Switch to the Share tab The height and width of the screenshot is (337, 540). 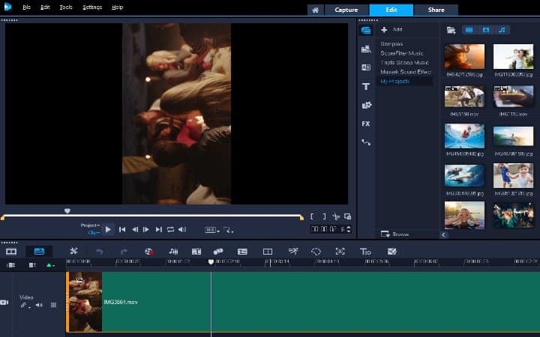[436, 10]
